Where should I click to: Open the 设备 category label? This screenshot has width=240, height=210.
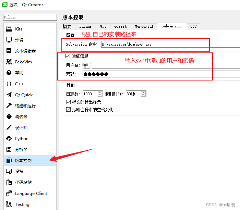pos(19,171)
